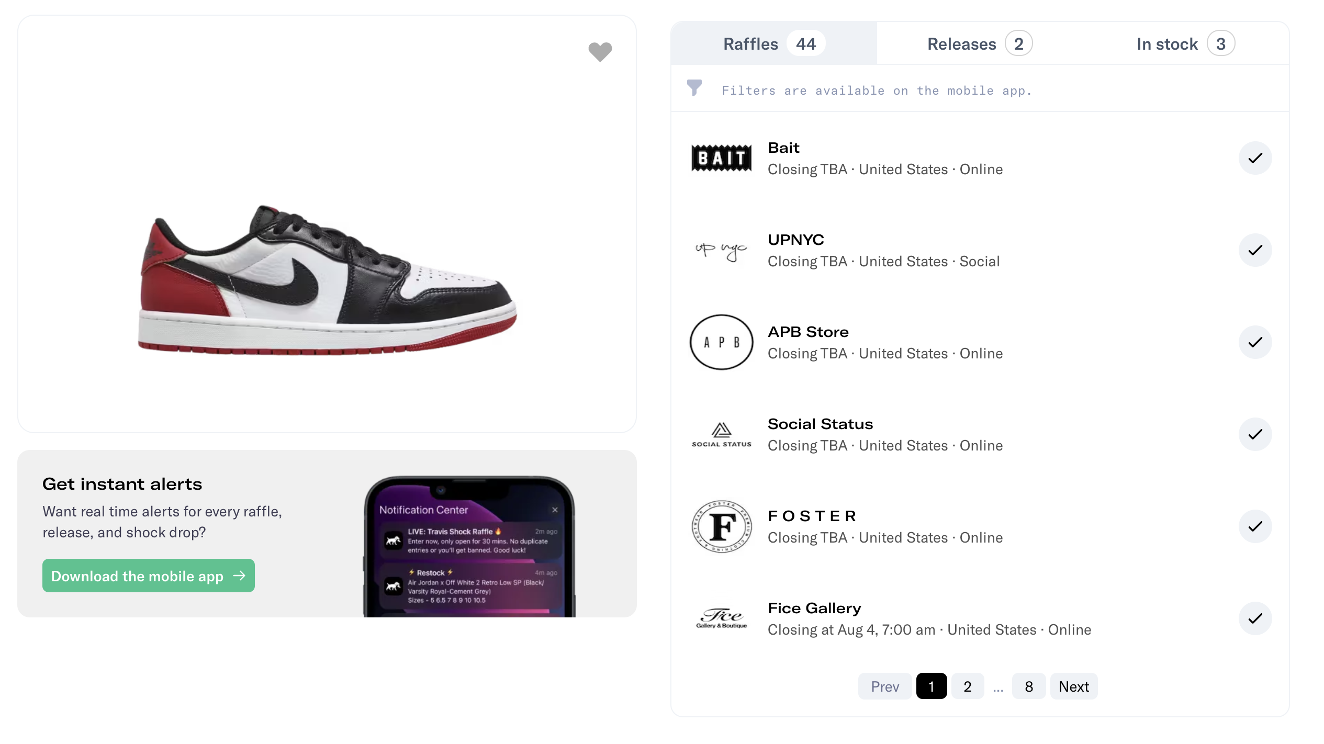This screenshot has width=1324, height=744.
Task: Select the Fice Gallery logo
Action: click(721, 618)
